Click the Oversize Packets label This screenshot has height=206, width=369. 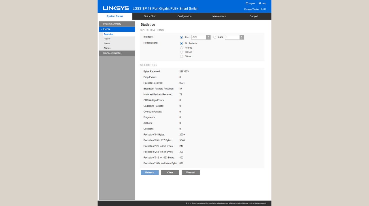click(153, 112)
